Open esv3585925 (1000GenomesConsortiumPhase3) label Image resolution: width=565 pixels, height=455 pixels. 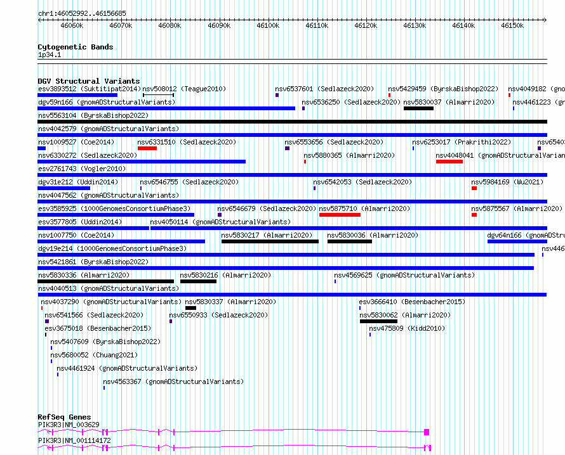click(x=114, y=208)
